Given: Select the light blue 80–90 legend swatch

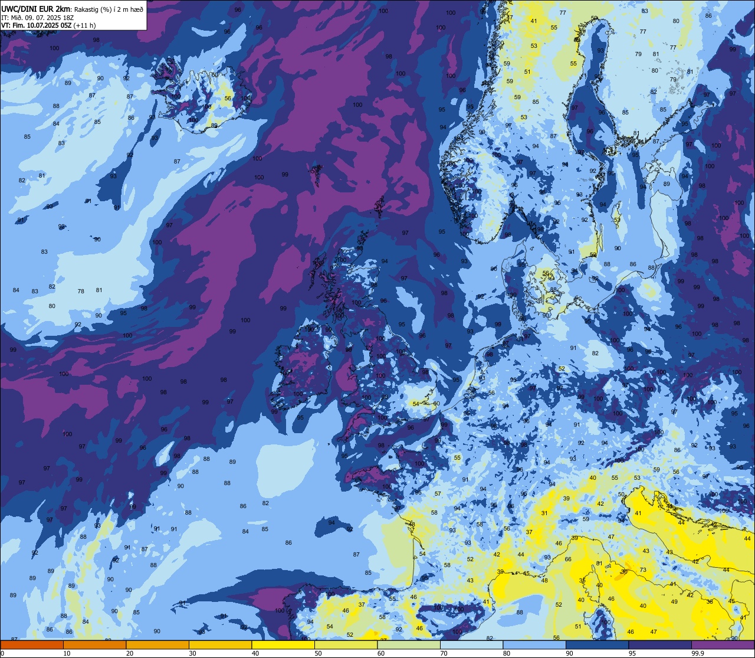Looking at the screenshot, I should tap(534, 644).
